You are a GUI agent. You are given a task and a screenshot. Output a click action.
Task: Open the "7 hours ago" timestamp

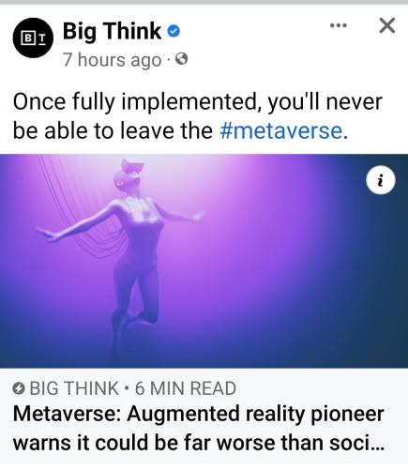tap(113, 60)
